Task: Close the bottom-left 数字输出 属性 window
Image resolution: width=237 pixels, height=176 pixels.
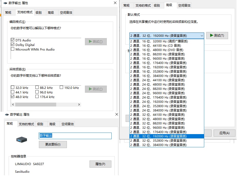Action: (x=117, y=114)
